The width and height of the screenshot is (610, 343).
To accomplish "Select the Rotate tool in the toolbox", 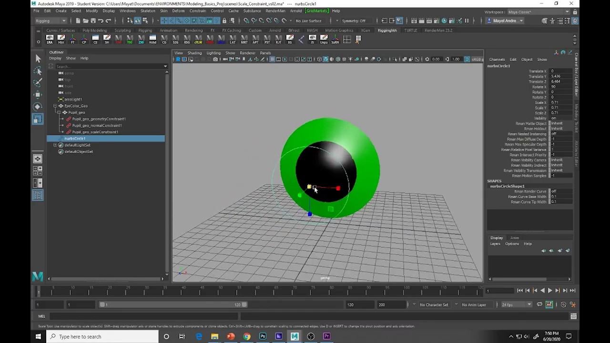I will click(38, 107).
